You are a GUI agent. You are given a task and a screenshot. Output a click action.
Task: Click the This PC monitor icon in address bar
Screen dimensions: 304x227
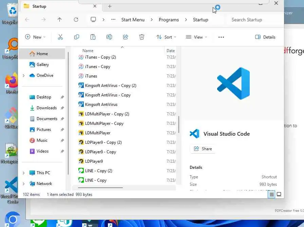pyautogui.click(x=93, y=20)
